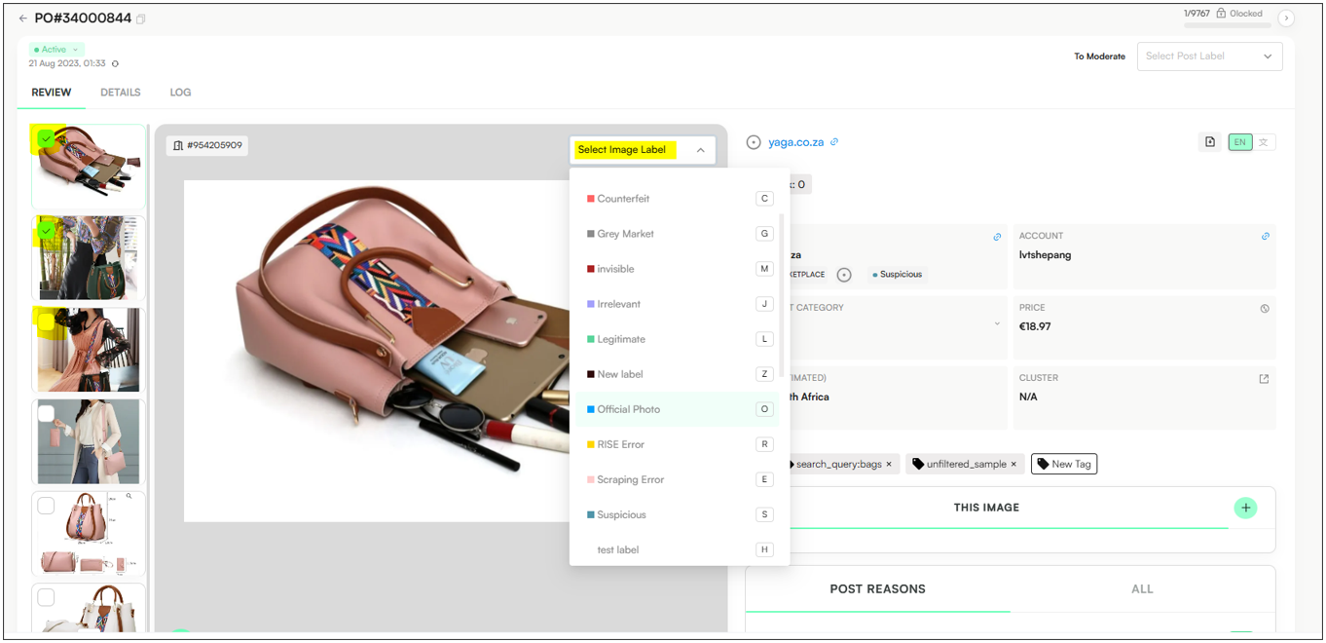Switch language toggle to EN
Screen dimensions: 1326x643
tap(1239, 142)
